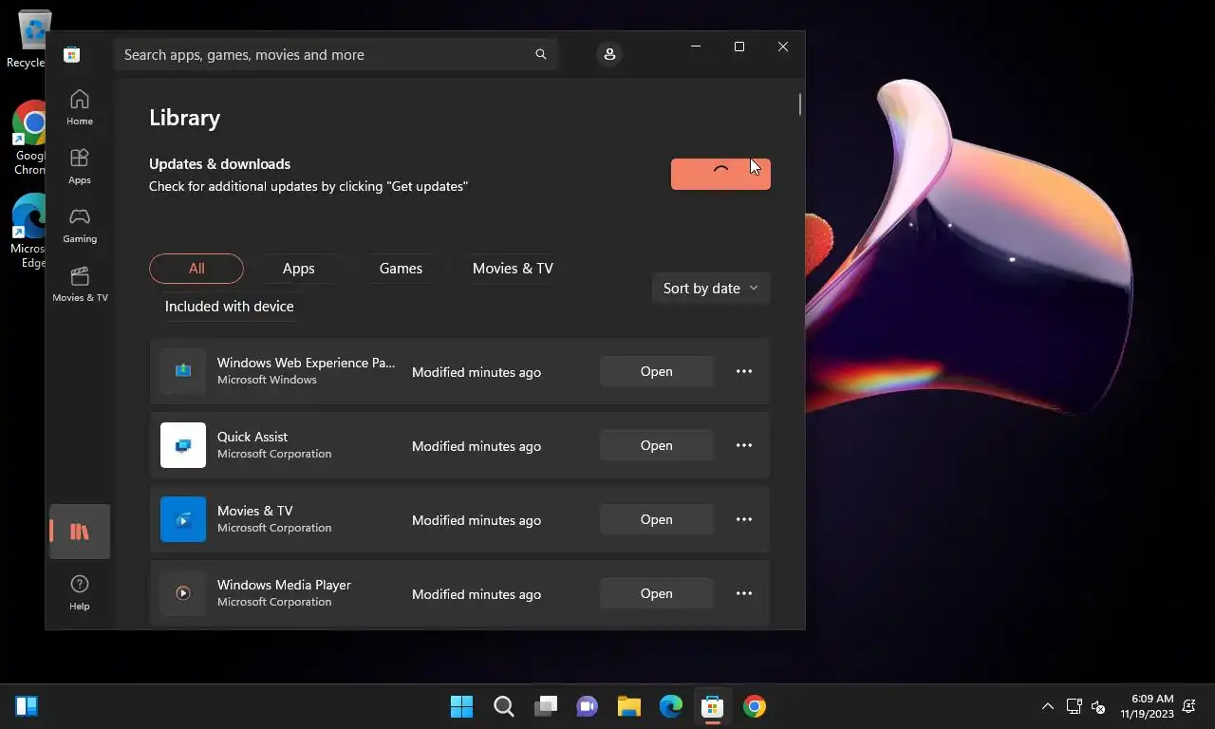Click 'Quick Assist' app name text
The width and height of the screenshot is (1215, 729).
tap(252, 437)
